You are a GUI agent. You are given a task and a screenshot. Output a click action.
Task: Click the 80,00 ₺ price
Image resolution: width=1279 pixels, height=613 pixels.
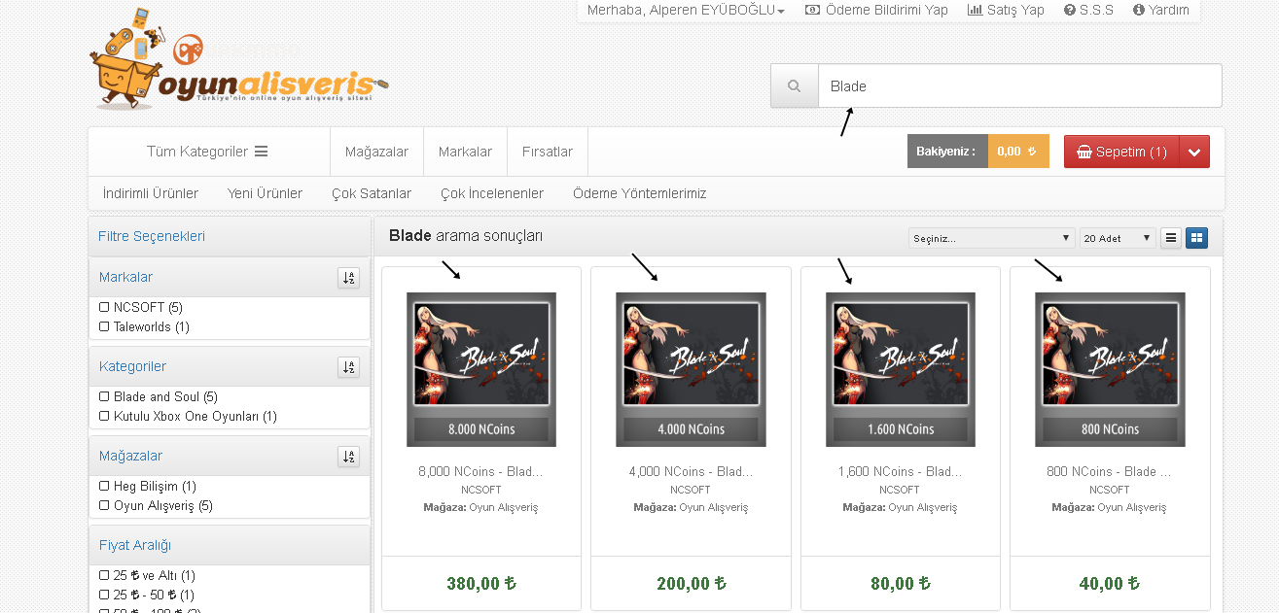click(x=901, y=584)
